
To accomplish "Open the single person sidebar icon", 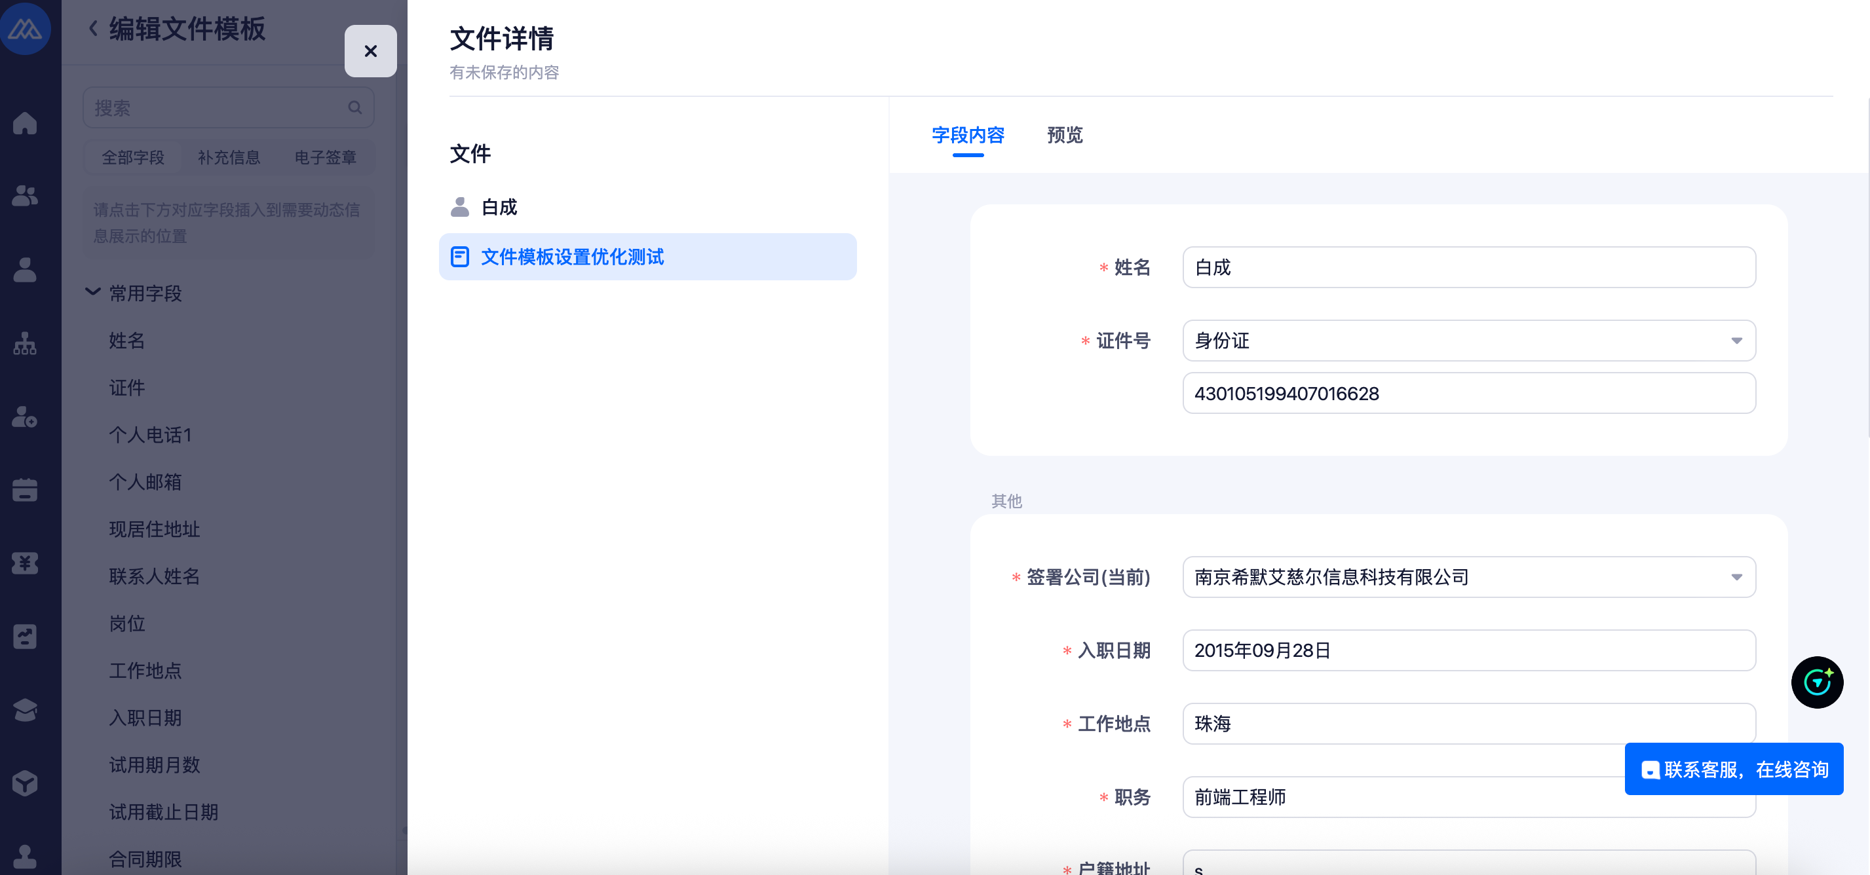I will point(25,270).
